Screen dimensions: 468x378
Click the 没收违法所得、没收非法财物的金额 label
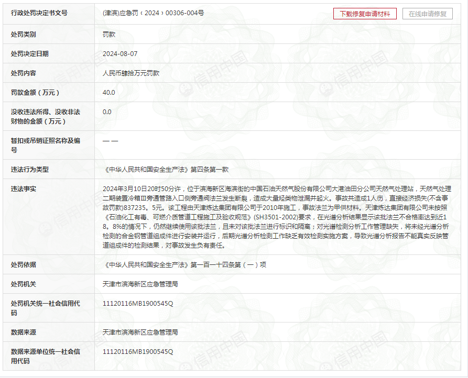pyautogui.click(x=46, y=117)
